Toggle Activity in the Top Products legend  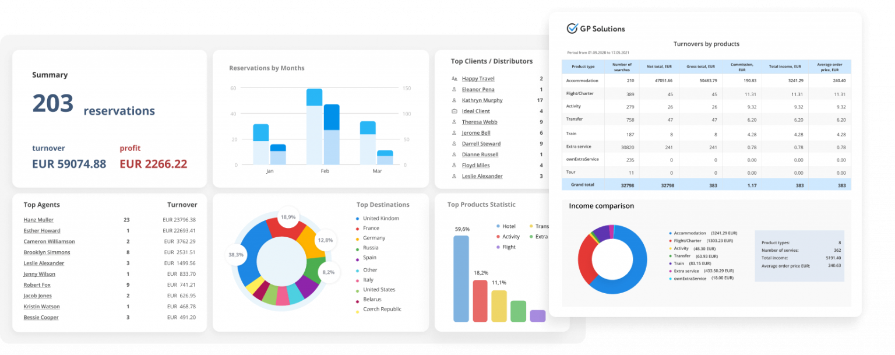505,237
